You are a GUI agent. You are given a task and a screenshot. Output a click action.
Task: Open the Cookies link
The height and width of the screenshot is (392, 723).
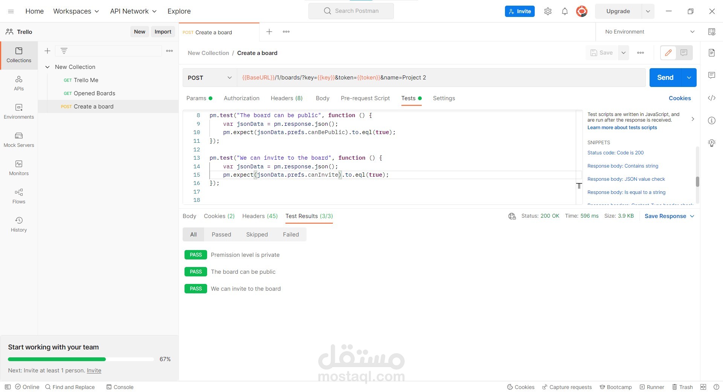[680, 98]
